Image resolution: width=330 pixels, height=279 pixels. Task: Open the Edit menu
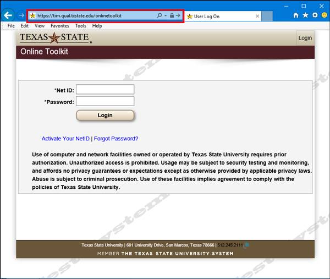click(x=24, y=26)
